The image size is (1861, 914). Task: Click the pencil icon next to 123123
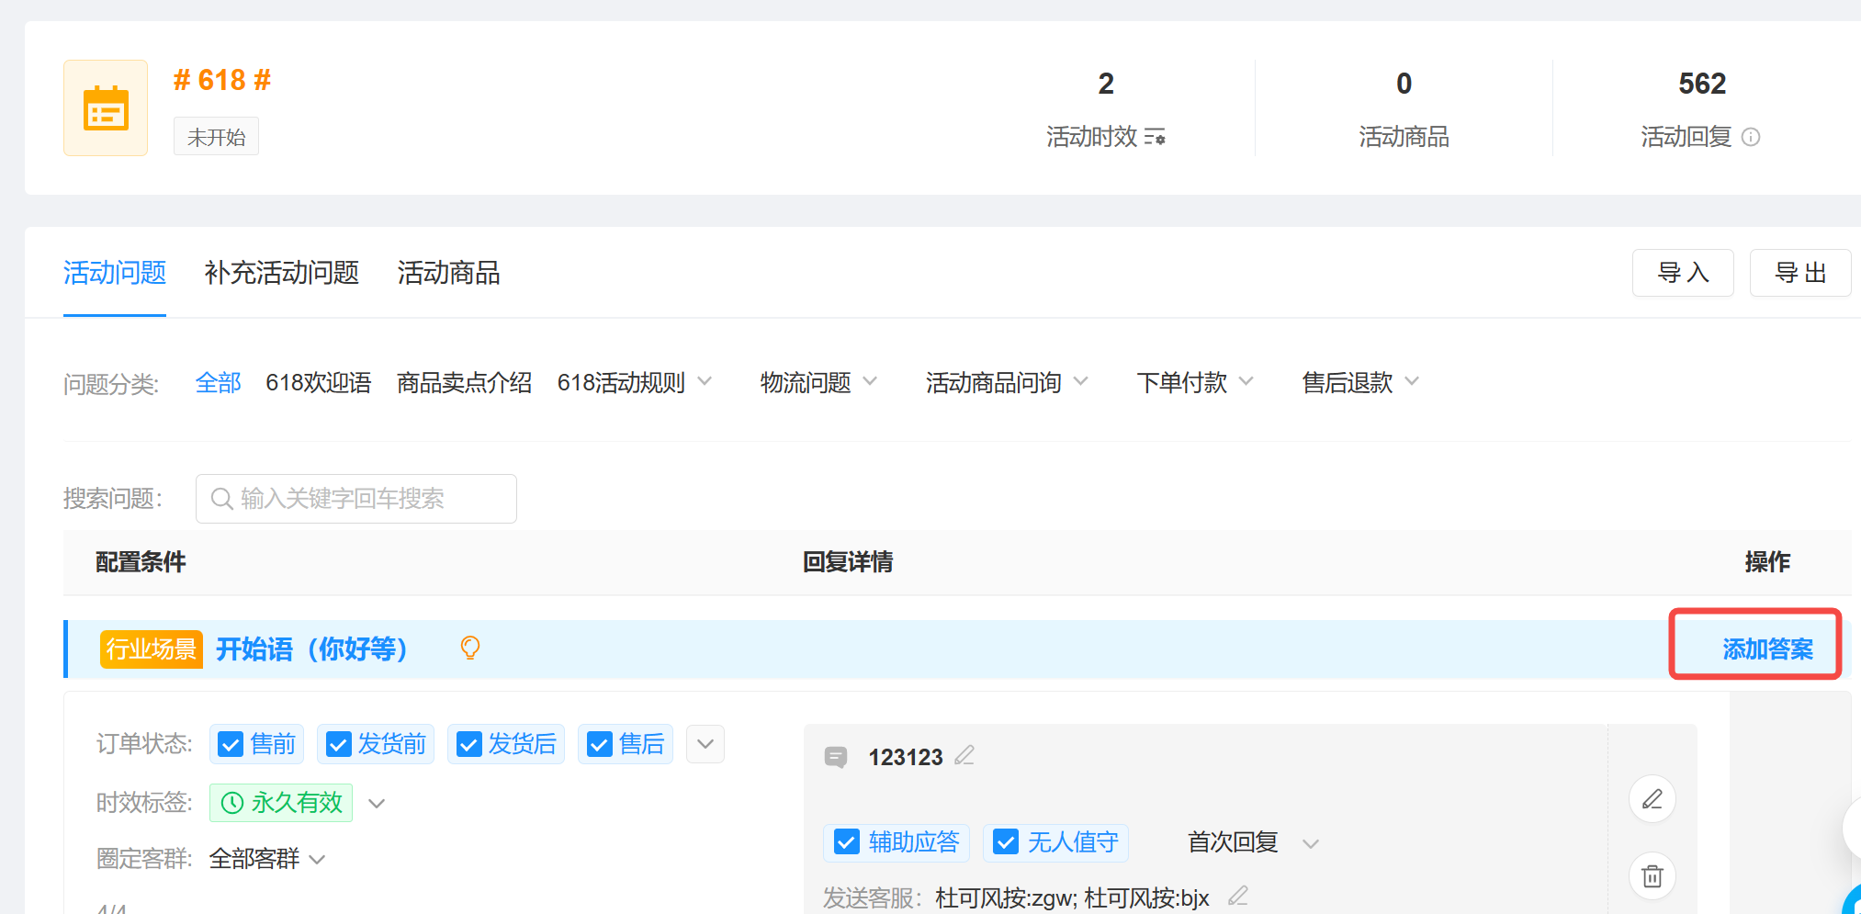tap(964, 755)
